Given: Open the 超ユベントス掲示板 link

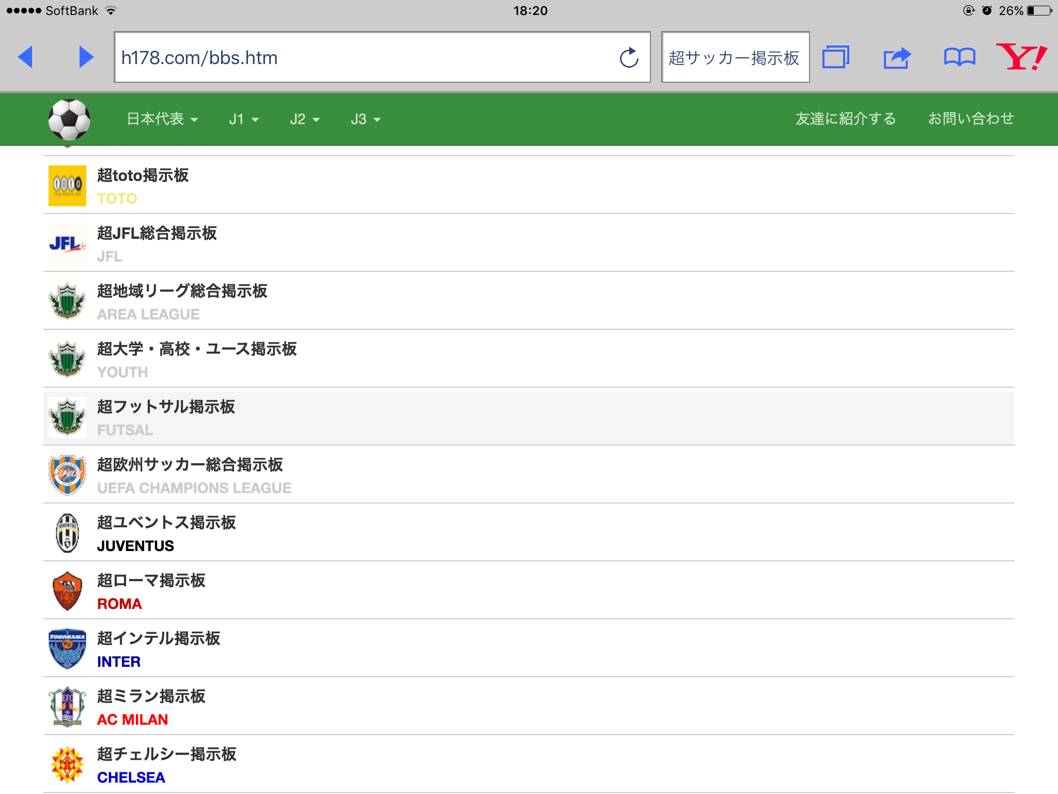Looking at the screenshot, I should click(x=166, y=523).
